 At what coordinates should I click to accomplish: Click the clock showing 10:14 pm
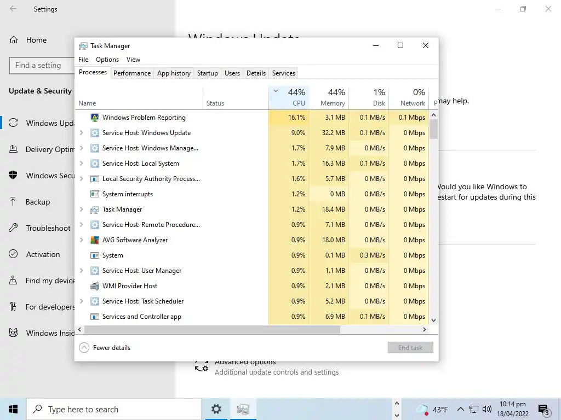click(x=513, y=404)
